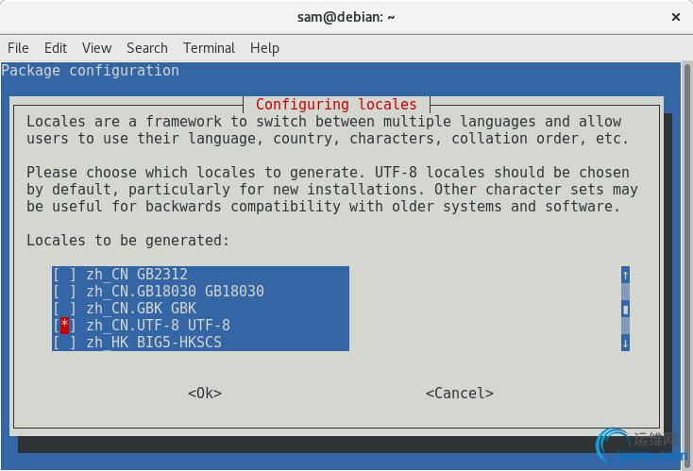Select the "zh_HK BIG5-HKSCS" list entry text
This screenshot has width=693, height=471.
coord(154,342)
